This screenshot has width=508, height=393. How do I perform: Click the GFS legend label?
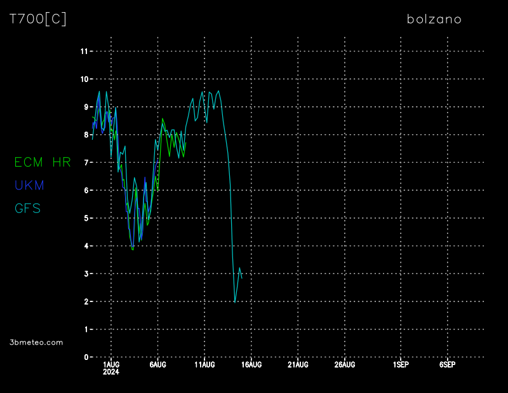pos(28,208)
